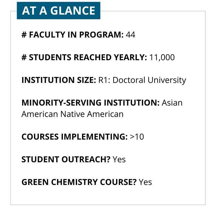Click the 'R1:' classification text

[104, 80]
